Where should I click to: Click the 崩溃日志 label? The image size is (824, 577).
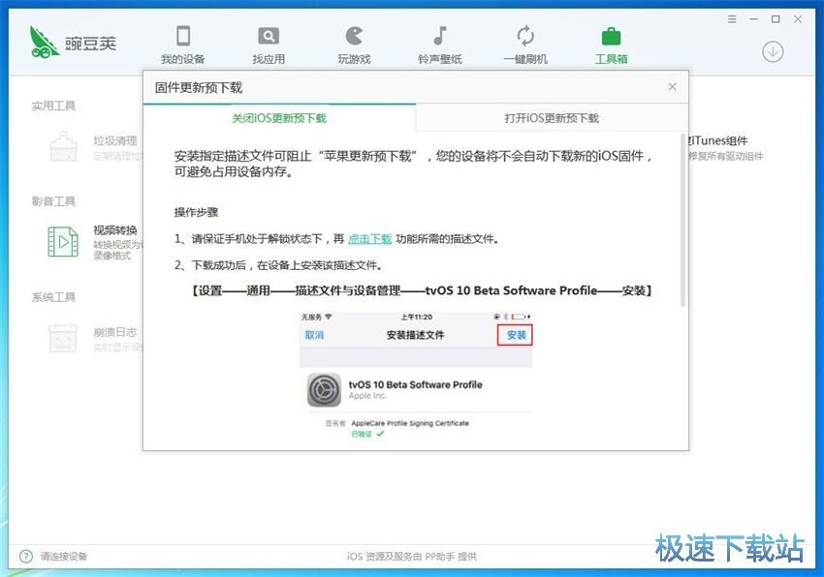[115, 332]
